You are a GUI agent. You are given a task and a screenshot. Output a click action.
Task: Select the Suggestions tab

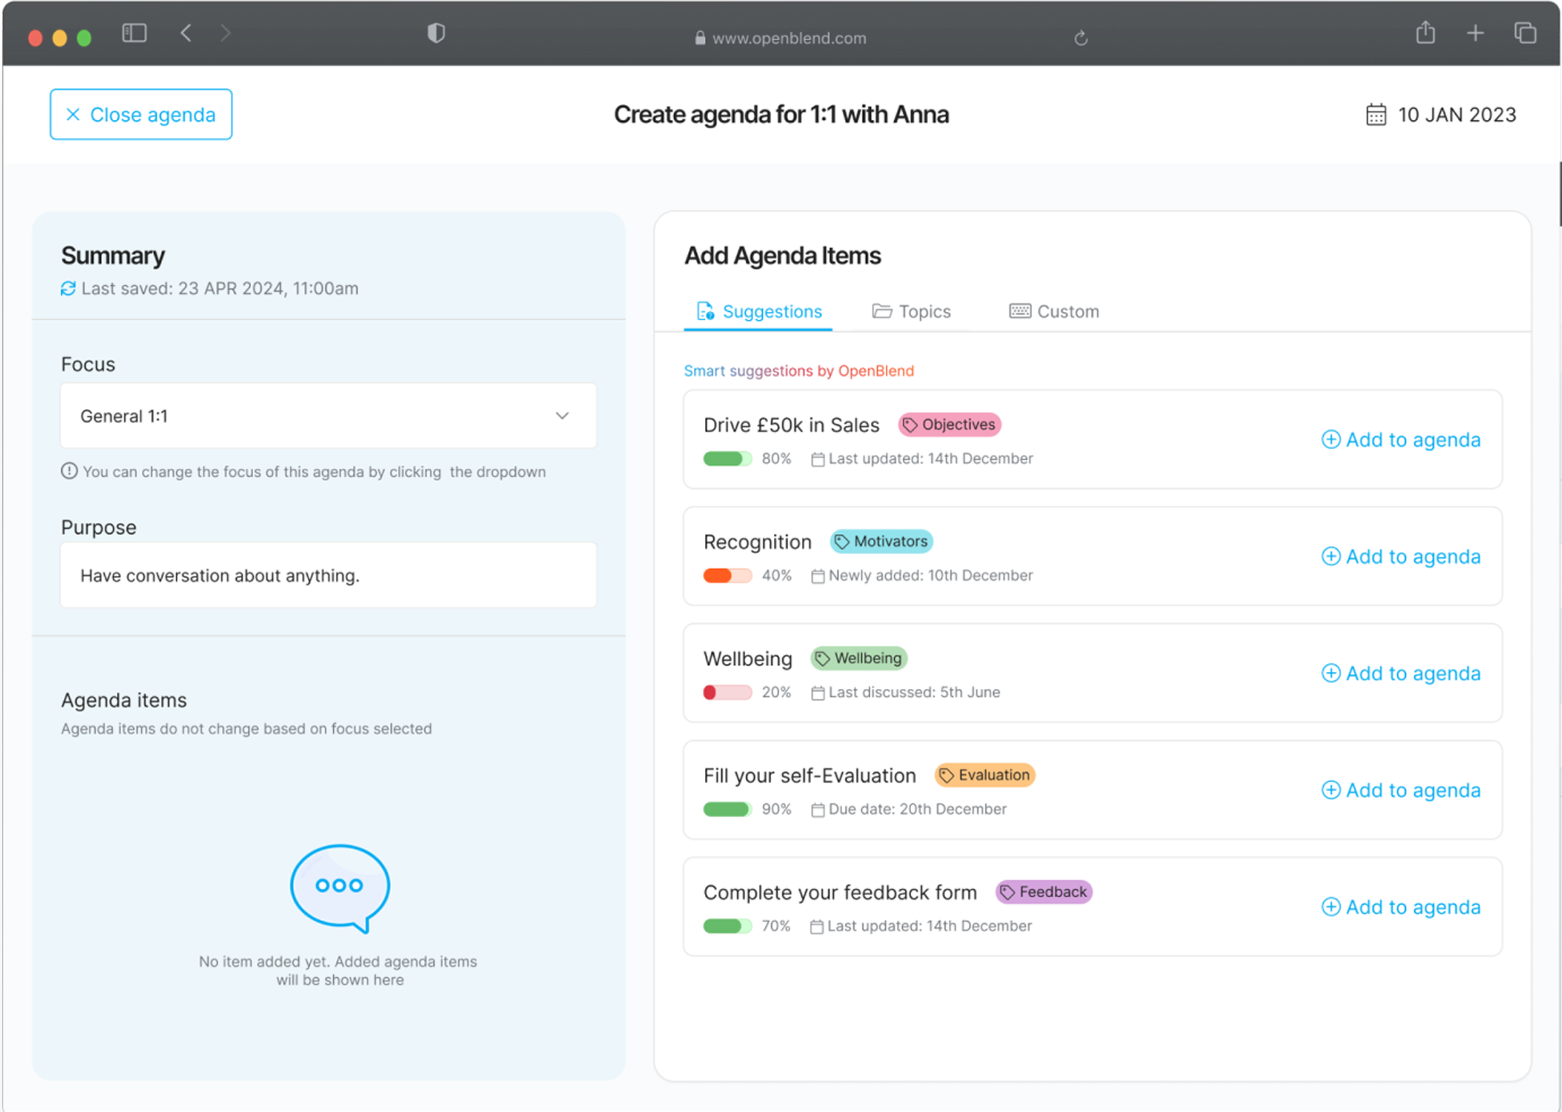[759, 312]
